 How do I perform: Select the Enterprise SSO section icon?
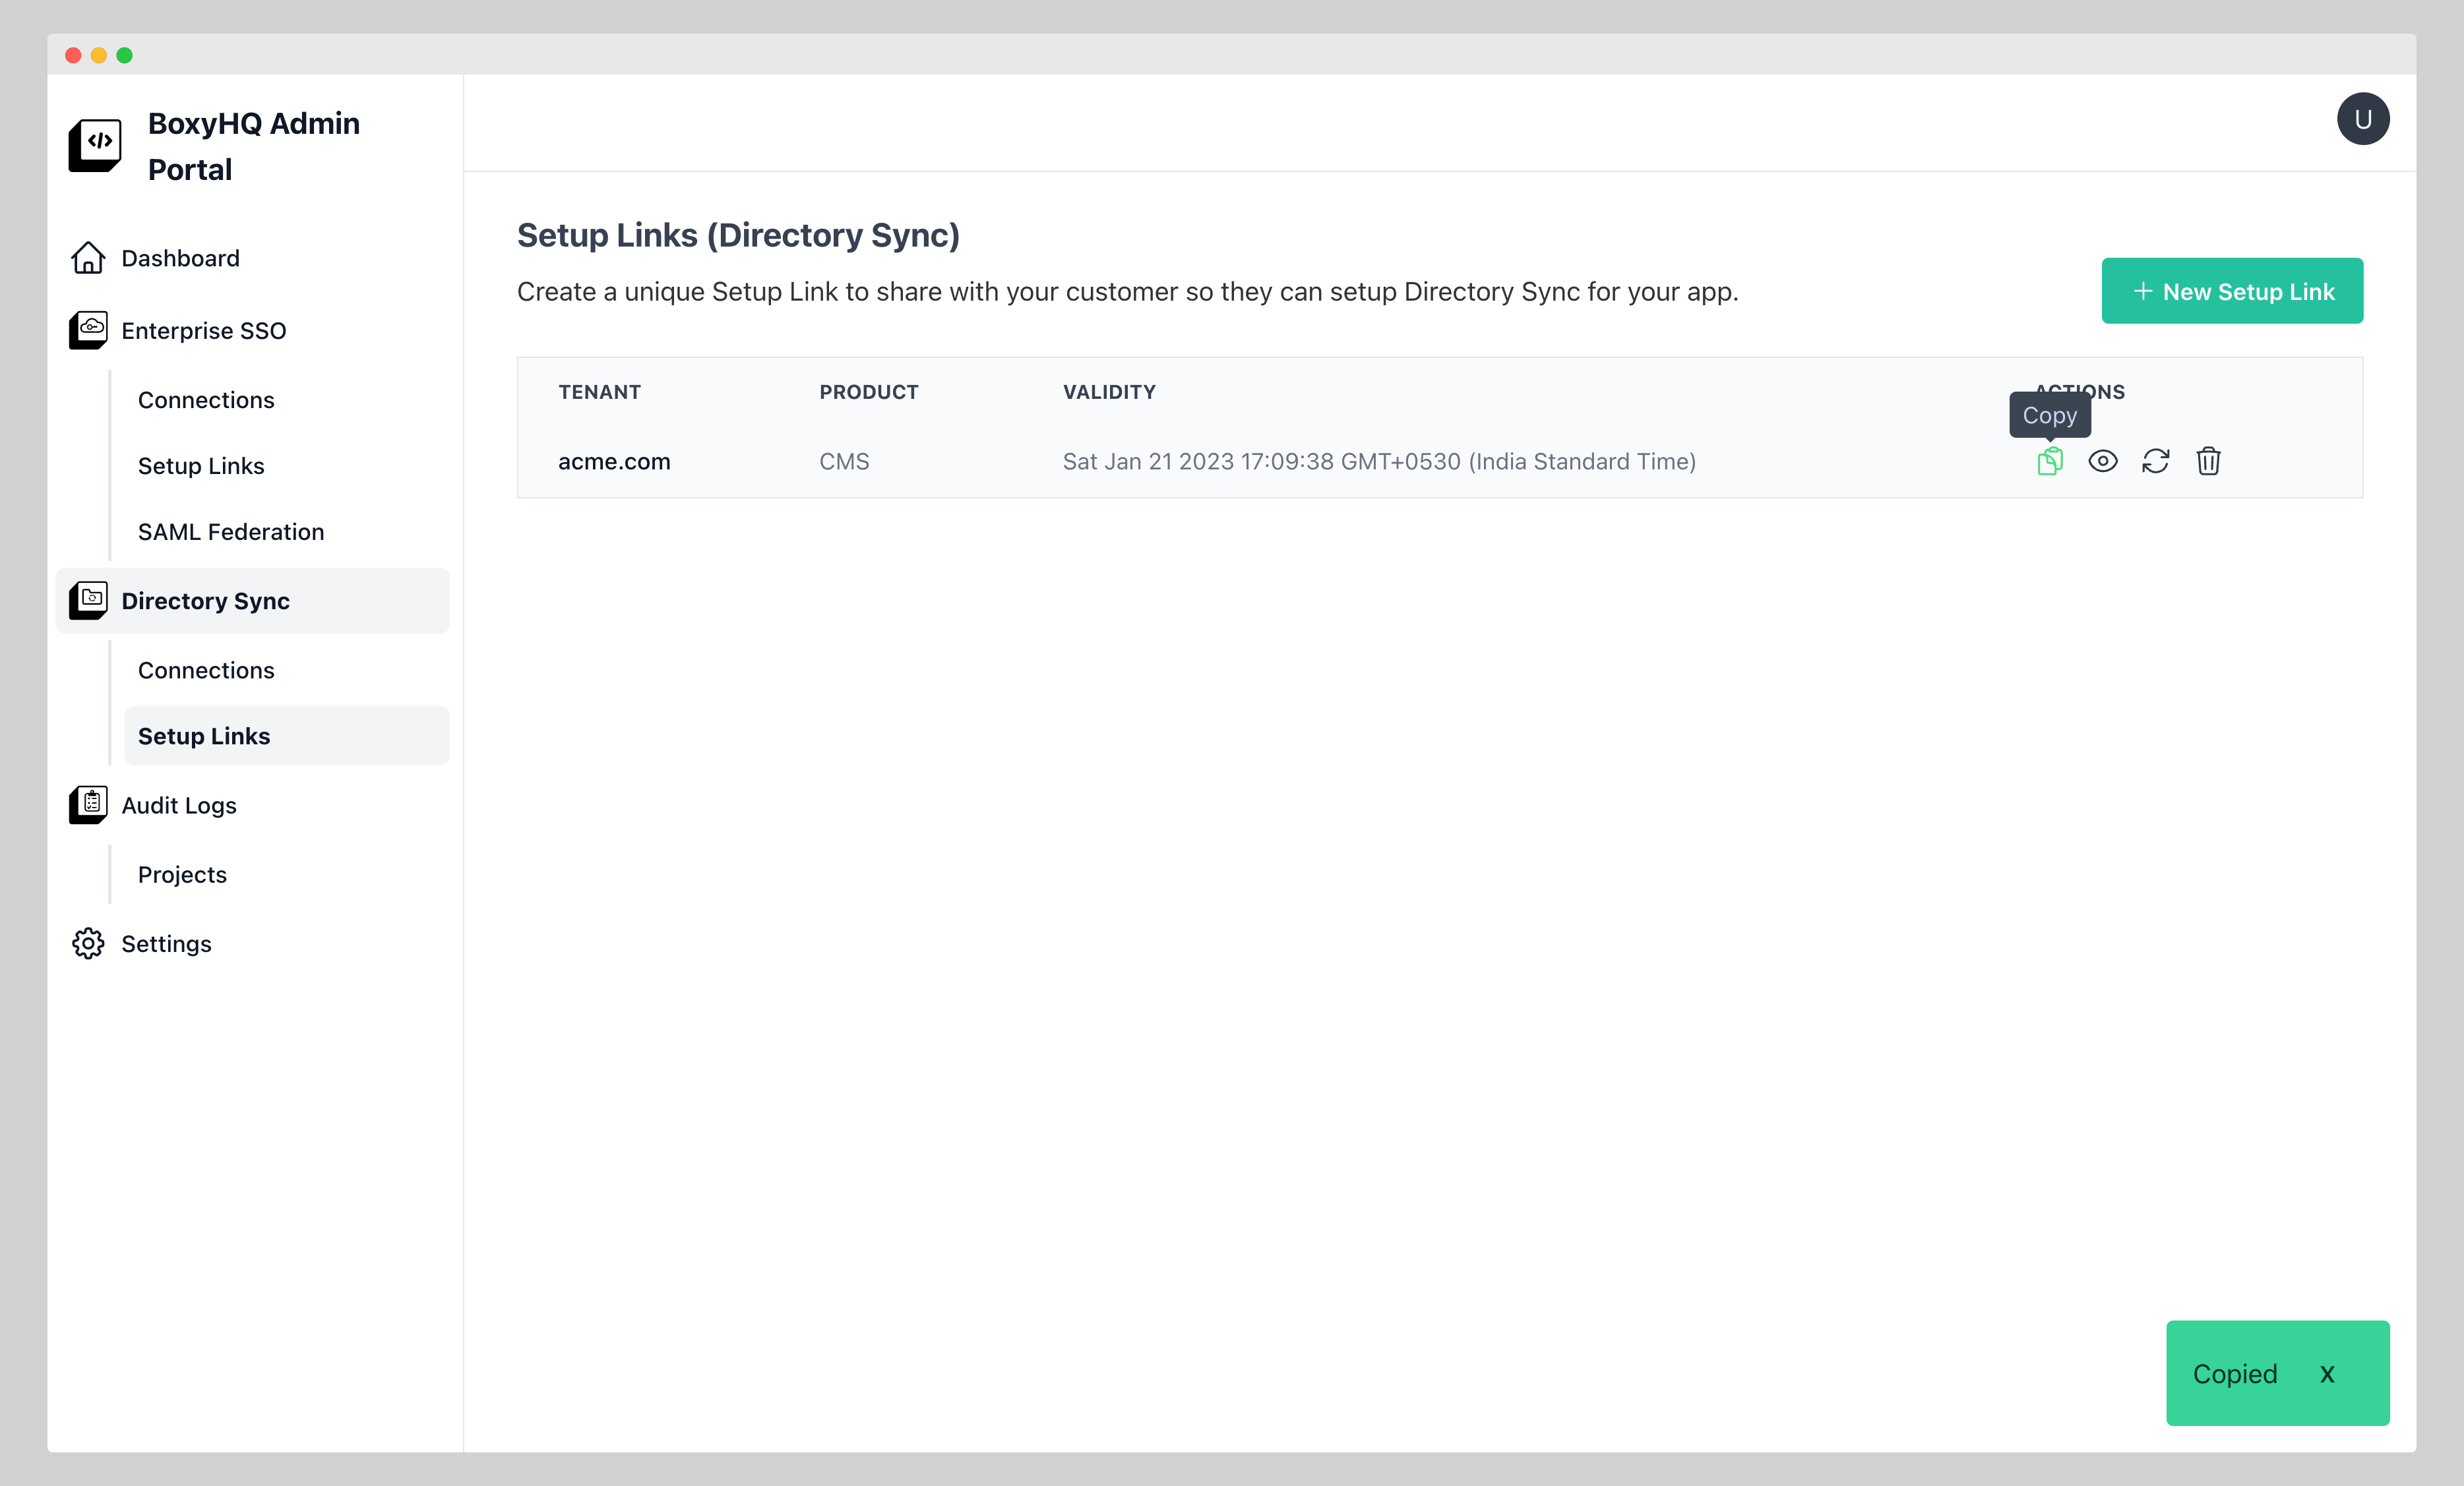click(88, 330)
